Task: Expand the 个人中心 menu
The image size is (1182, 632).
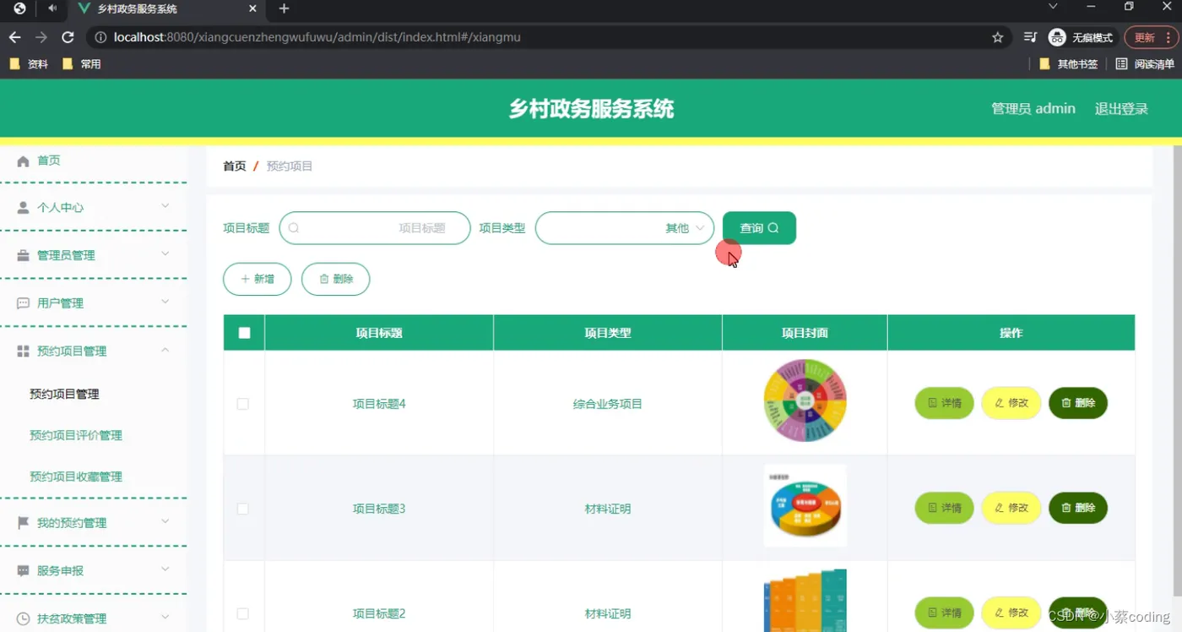Action: (x=165, y=206)
